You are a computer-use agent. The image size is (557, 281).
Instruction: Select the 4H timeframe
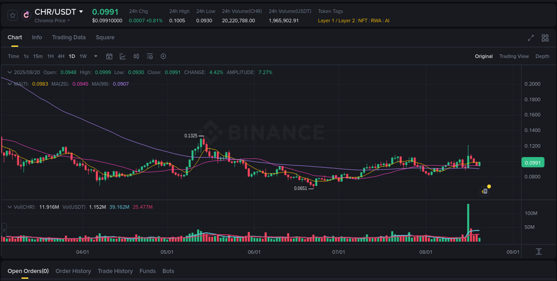tap(61, 56)
